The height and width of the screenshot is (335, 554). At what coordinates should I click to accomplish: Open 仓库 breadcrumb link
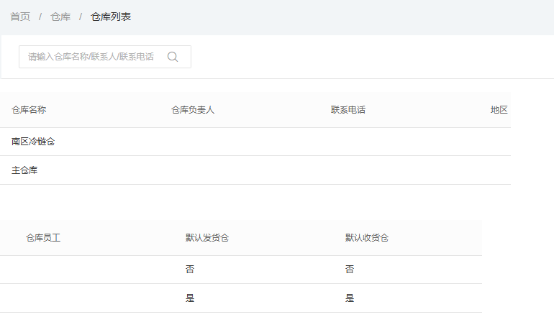(x=60, y=17)
